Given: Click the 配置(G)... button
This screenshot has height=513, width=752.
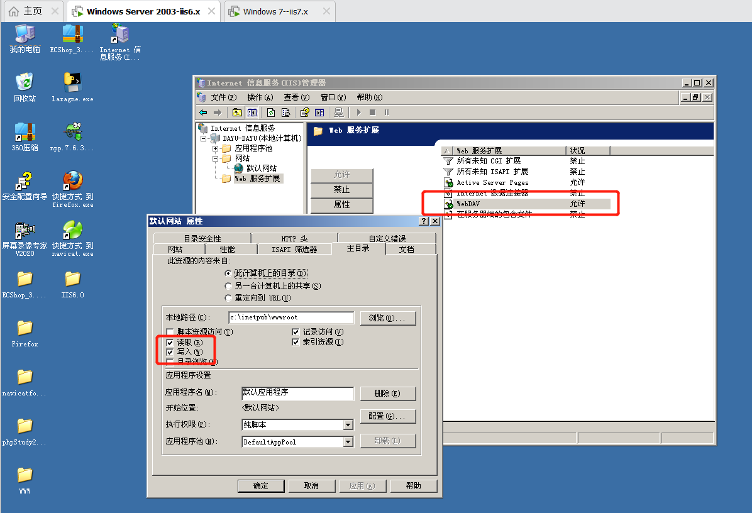Looking at the screenshot, I should pyautogui.click(x=387, y=416).
